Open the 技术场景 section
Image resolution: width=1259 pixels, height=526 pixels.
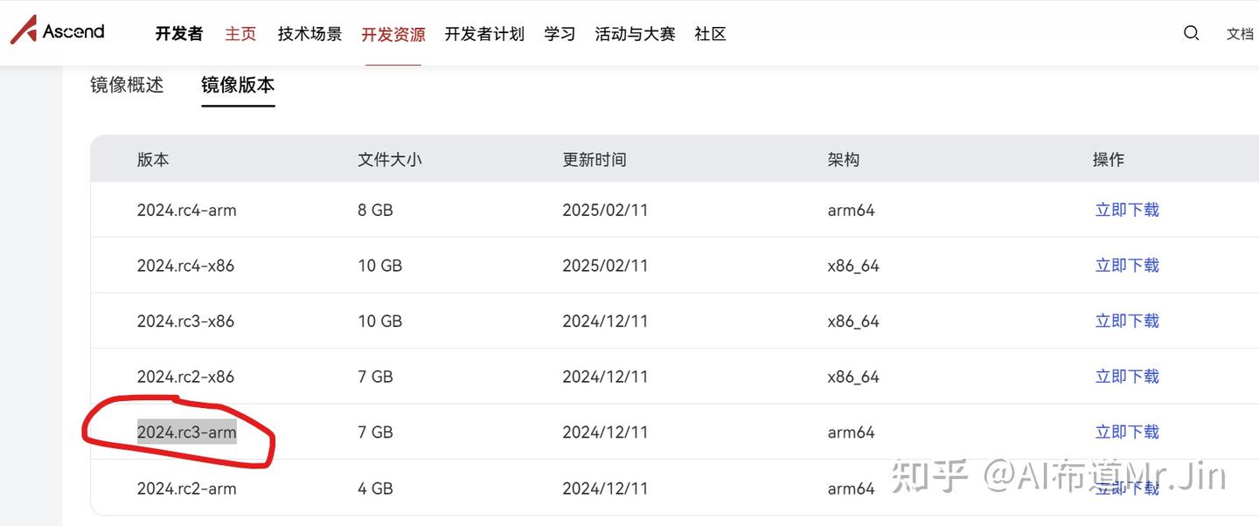pos(310,33)
